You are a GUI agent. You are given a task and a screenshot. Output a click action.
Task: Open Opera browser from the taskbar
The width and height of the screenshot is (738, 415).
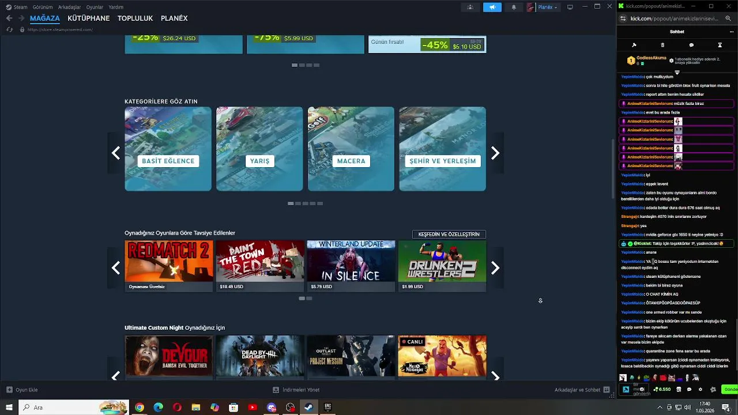pos(177,408)
